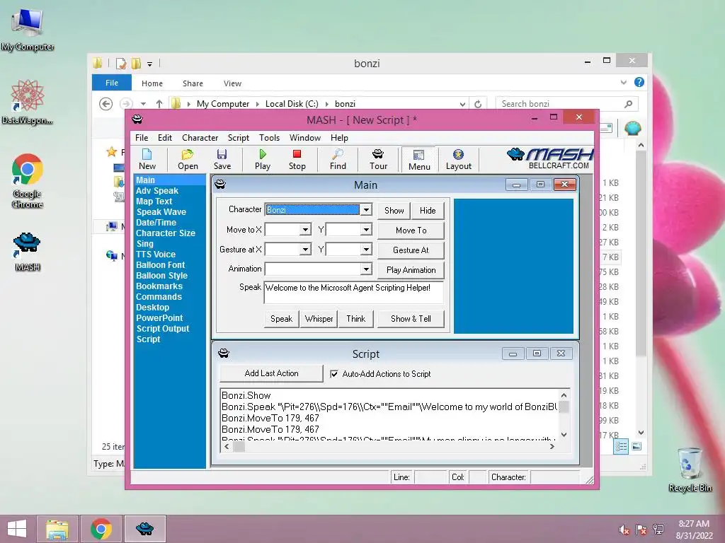This screenshot has height=543, width=725.
Task: Click the Whisper button
Action: [319, 319]
